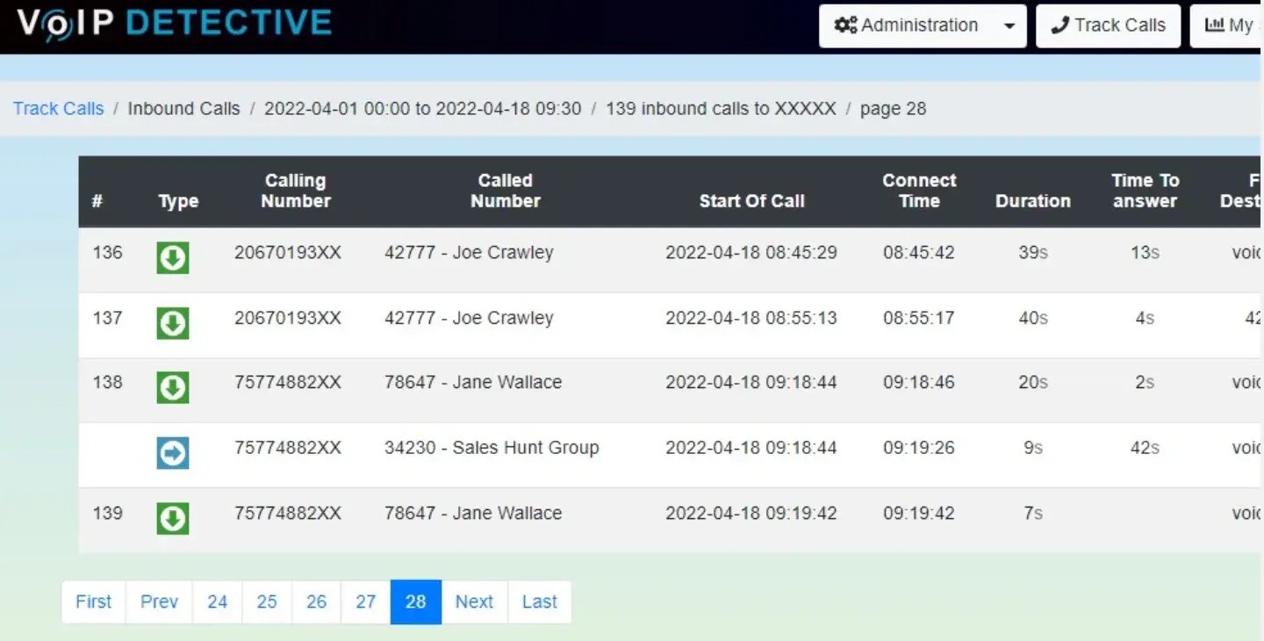
Task: Click the Administration dropdown caret arrow
Action: coord(1009,25)
